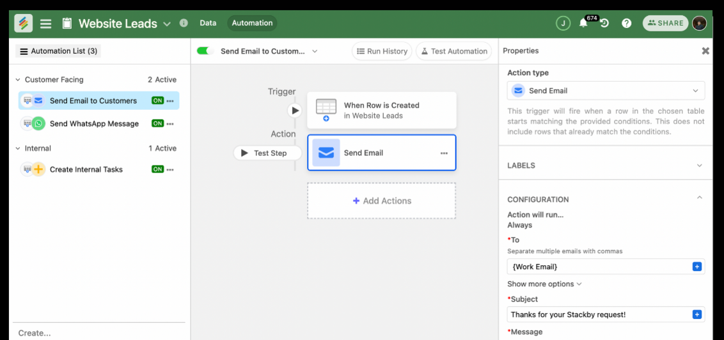Viewport: 724px width, 340px height.
Task: Open the Action type Send Email dropdown
Action: 606,91
